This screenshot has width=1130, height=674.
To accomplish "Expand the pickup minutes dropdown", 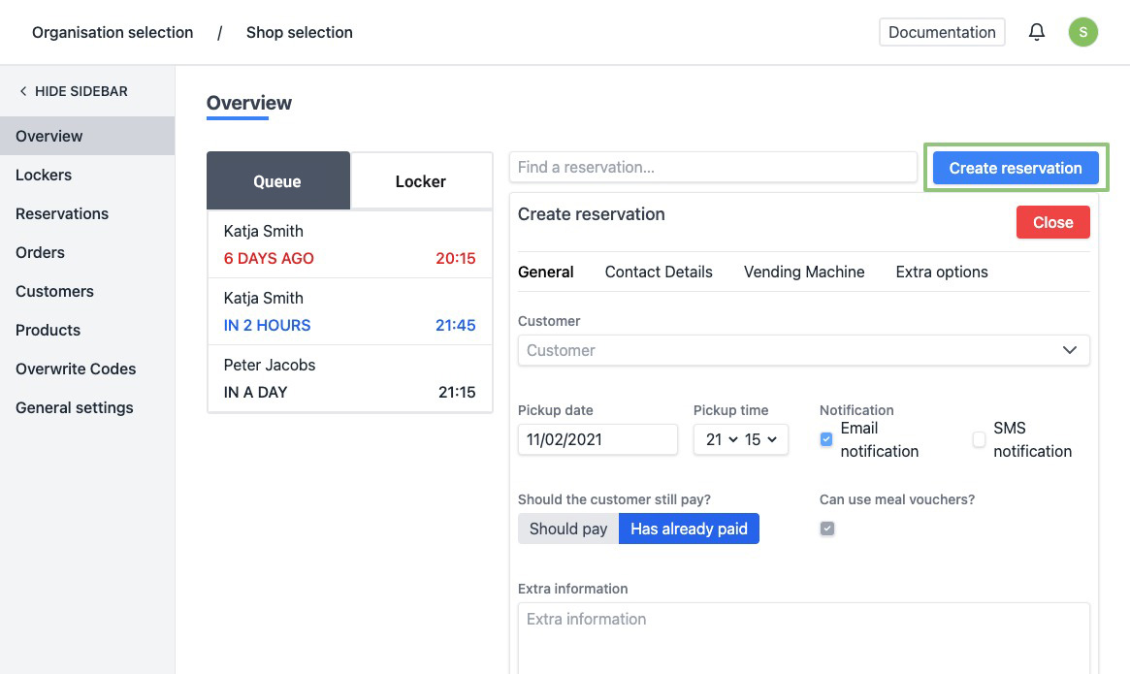I will click(x=760, y=439).
